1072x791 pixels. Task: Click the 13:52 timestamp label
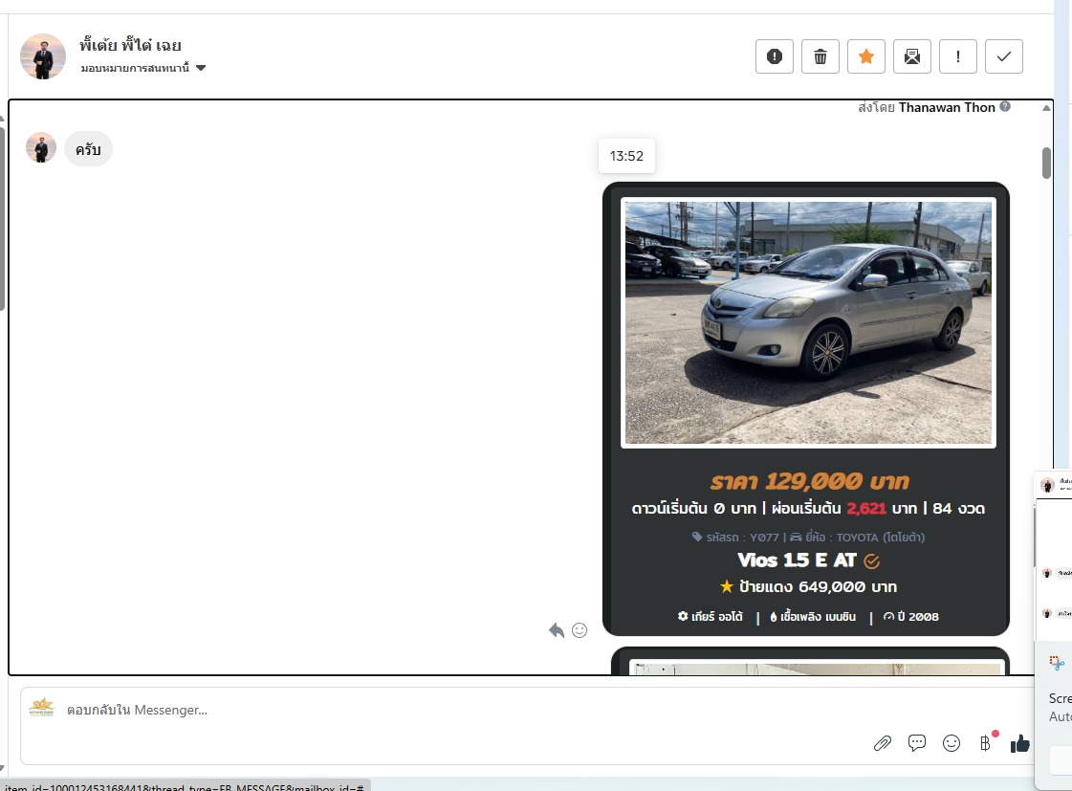pyautogui.click(x=626, y=156)
